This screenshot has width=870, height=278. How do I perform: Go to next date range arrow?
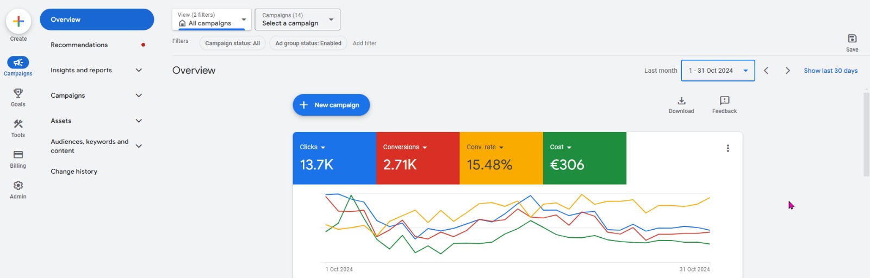click(787, 71)
